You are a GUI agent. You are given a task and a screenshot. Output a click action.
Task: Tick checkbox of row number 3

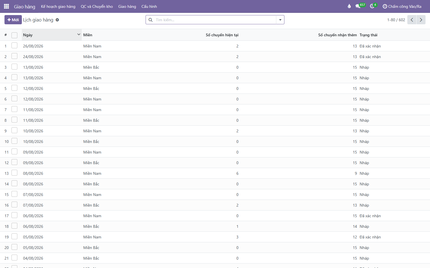click(x=15, y=67)
